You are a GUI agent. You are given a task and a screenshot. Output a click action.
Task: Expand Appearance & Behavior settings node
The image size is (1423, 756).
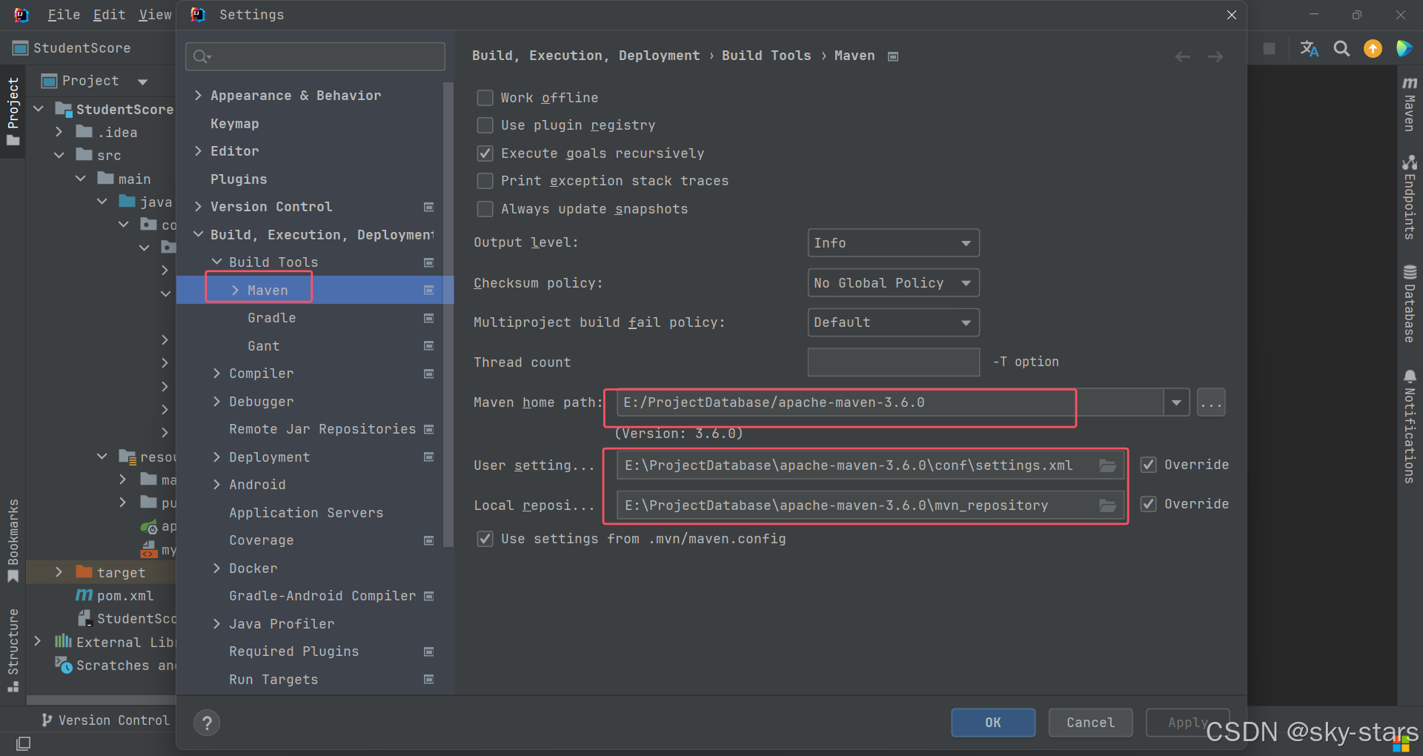[198, 96]
